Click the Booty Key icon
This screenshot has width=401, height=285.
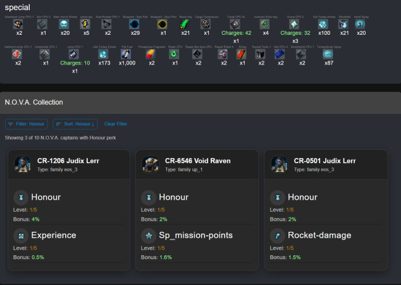click(185, 23)
